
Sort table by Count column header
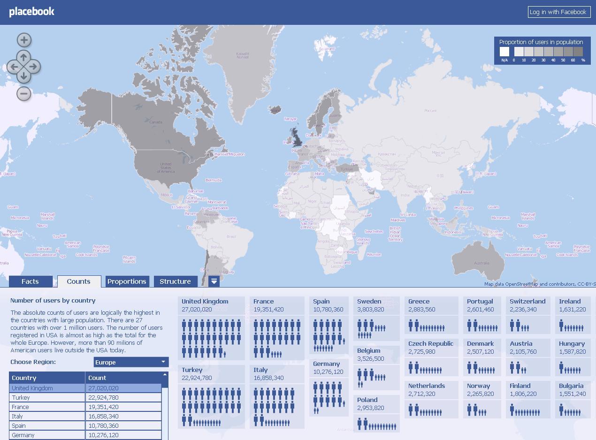(x=123, y=378)
